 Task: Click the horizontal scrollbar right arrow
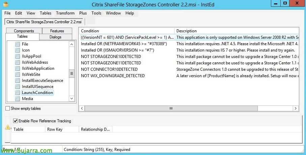(x=296, y=108)
